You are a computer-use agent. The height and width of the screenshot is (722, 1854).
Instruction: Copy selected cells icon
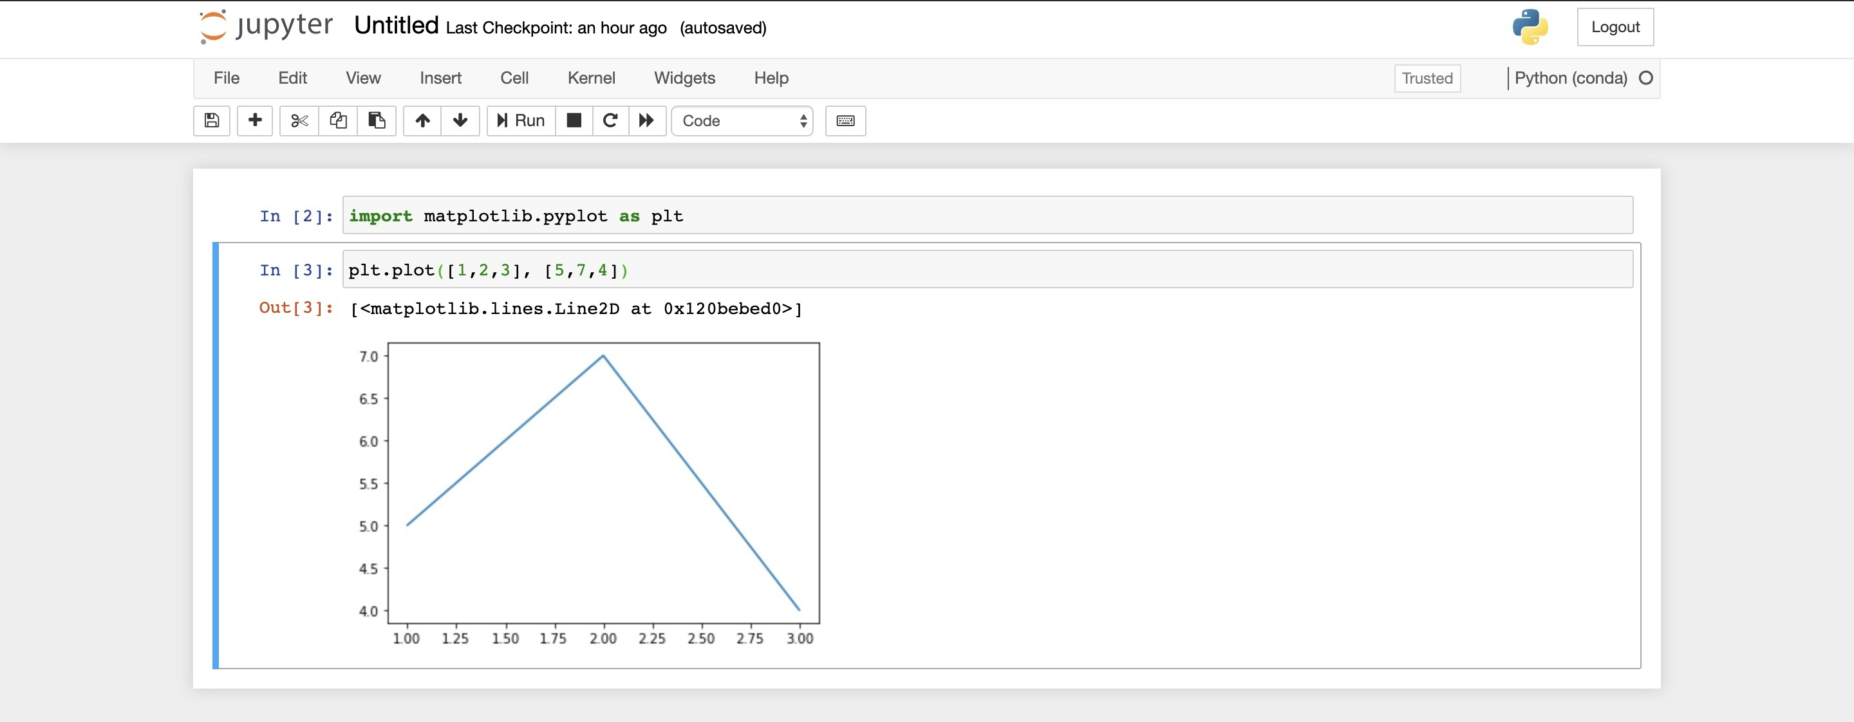[338, 121]
